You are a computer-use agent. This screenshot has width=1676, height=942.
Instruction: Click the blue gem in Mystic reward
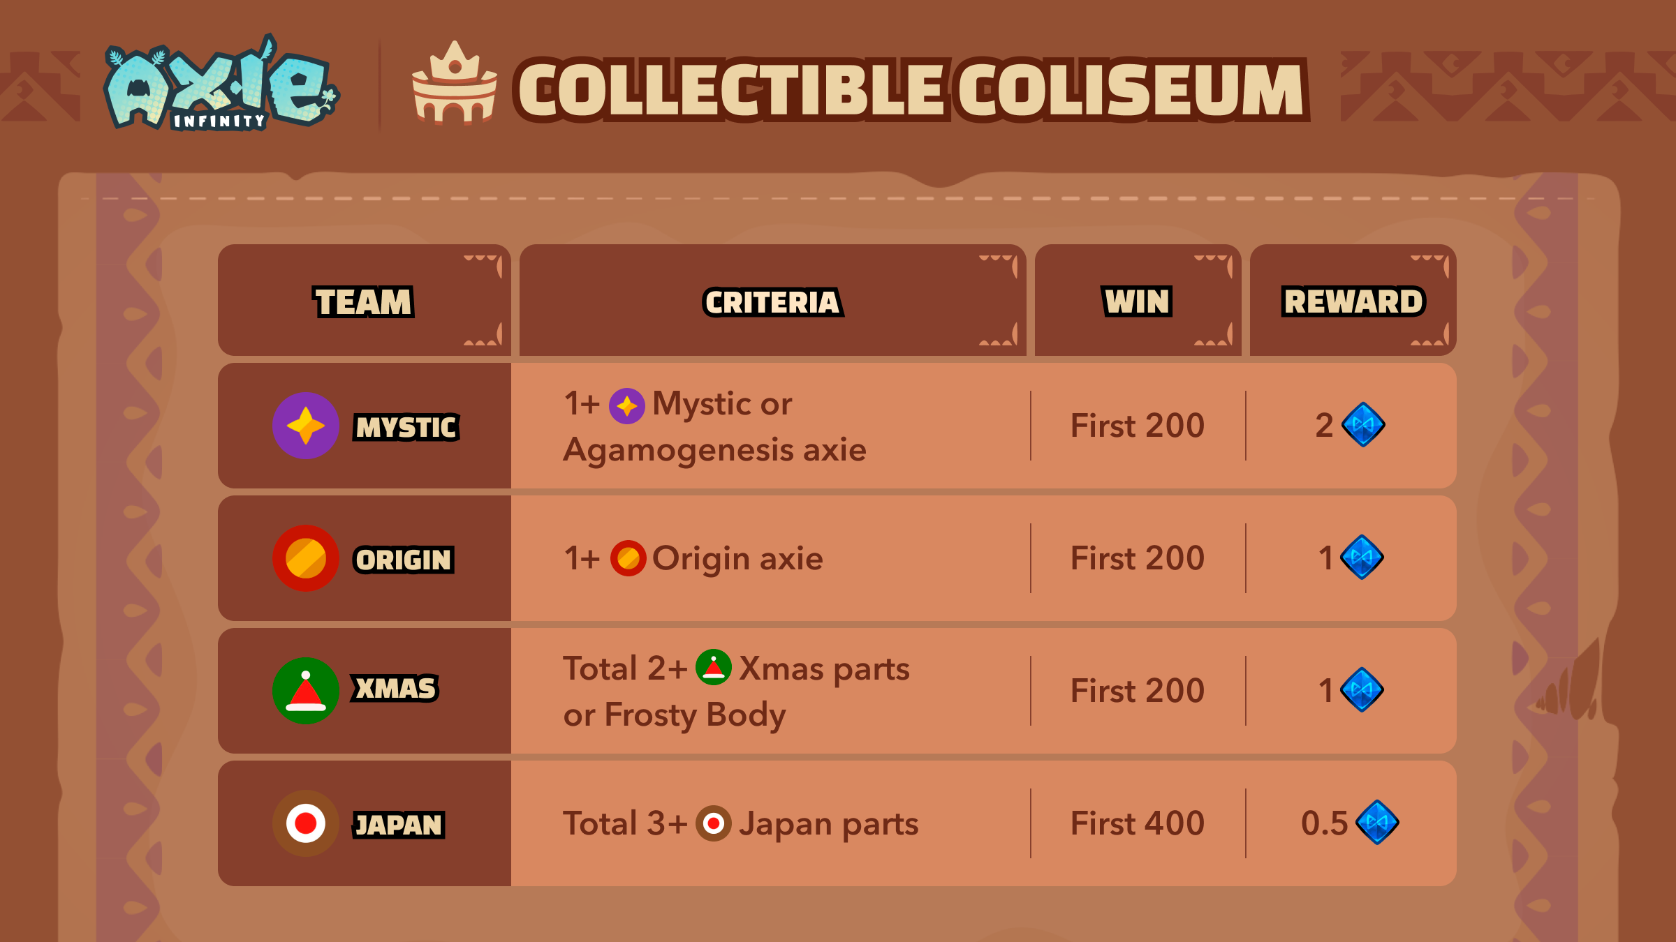click(1363, 425)
